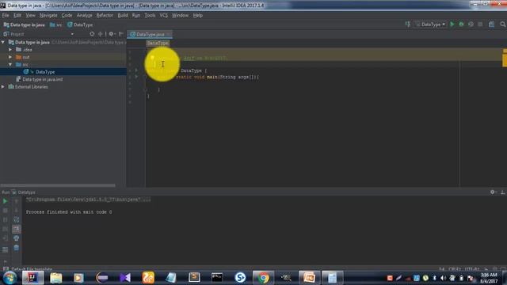
Task: Toggle soft-wrap in Run console
Action: coord(16,220)
